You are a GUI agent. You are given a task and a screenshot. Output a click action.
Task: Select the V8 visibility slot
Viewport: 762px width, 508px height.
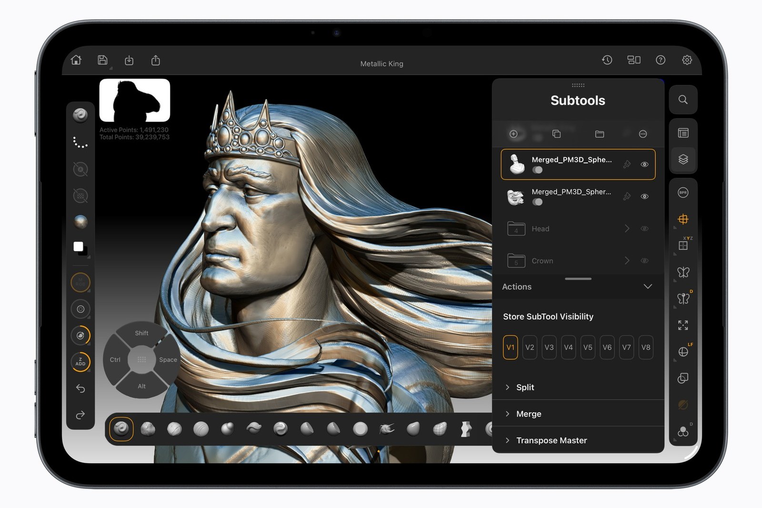coord(646,347)
